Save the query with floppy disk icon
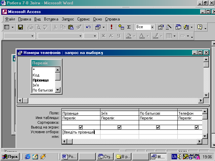The height and width of the screenshot is (161, 215). [20, 27]
